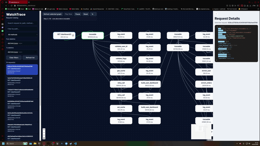Open Windows Start menu
Screen dimensions: 260x146
(x=3, y=143)
